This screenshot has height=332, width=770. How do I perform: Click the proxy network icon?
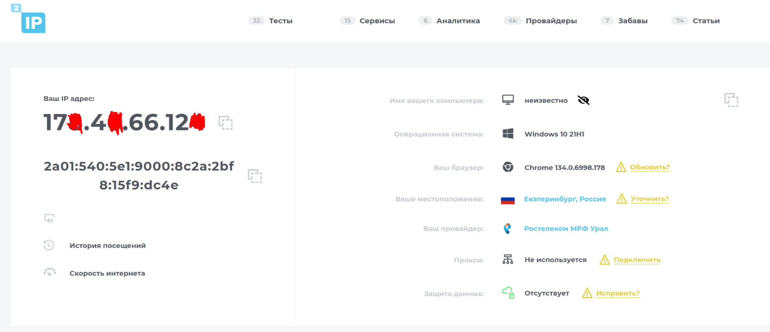pos(508,259)
